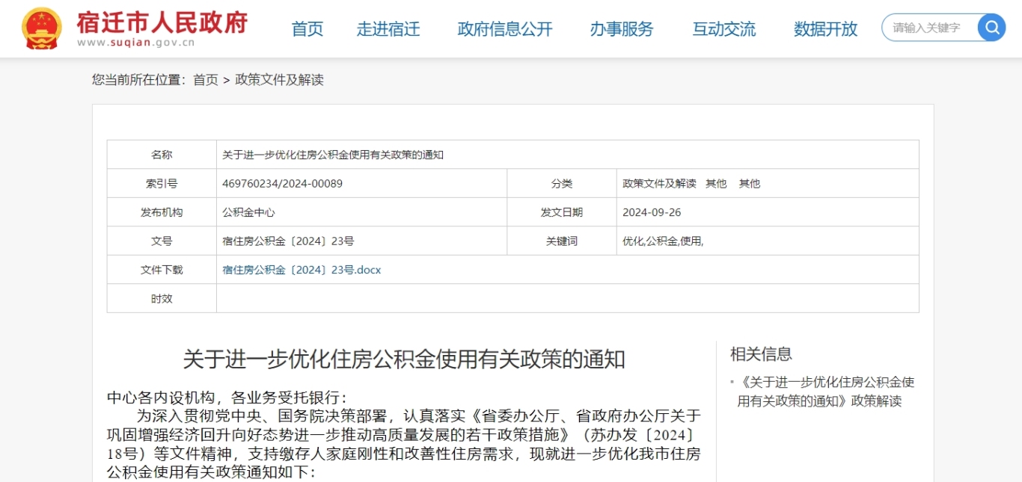This screenshot has height=482, width=1022.
Task: Click the 发文日期 label cell
Action: click(x=562, y=212)
